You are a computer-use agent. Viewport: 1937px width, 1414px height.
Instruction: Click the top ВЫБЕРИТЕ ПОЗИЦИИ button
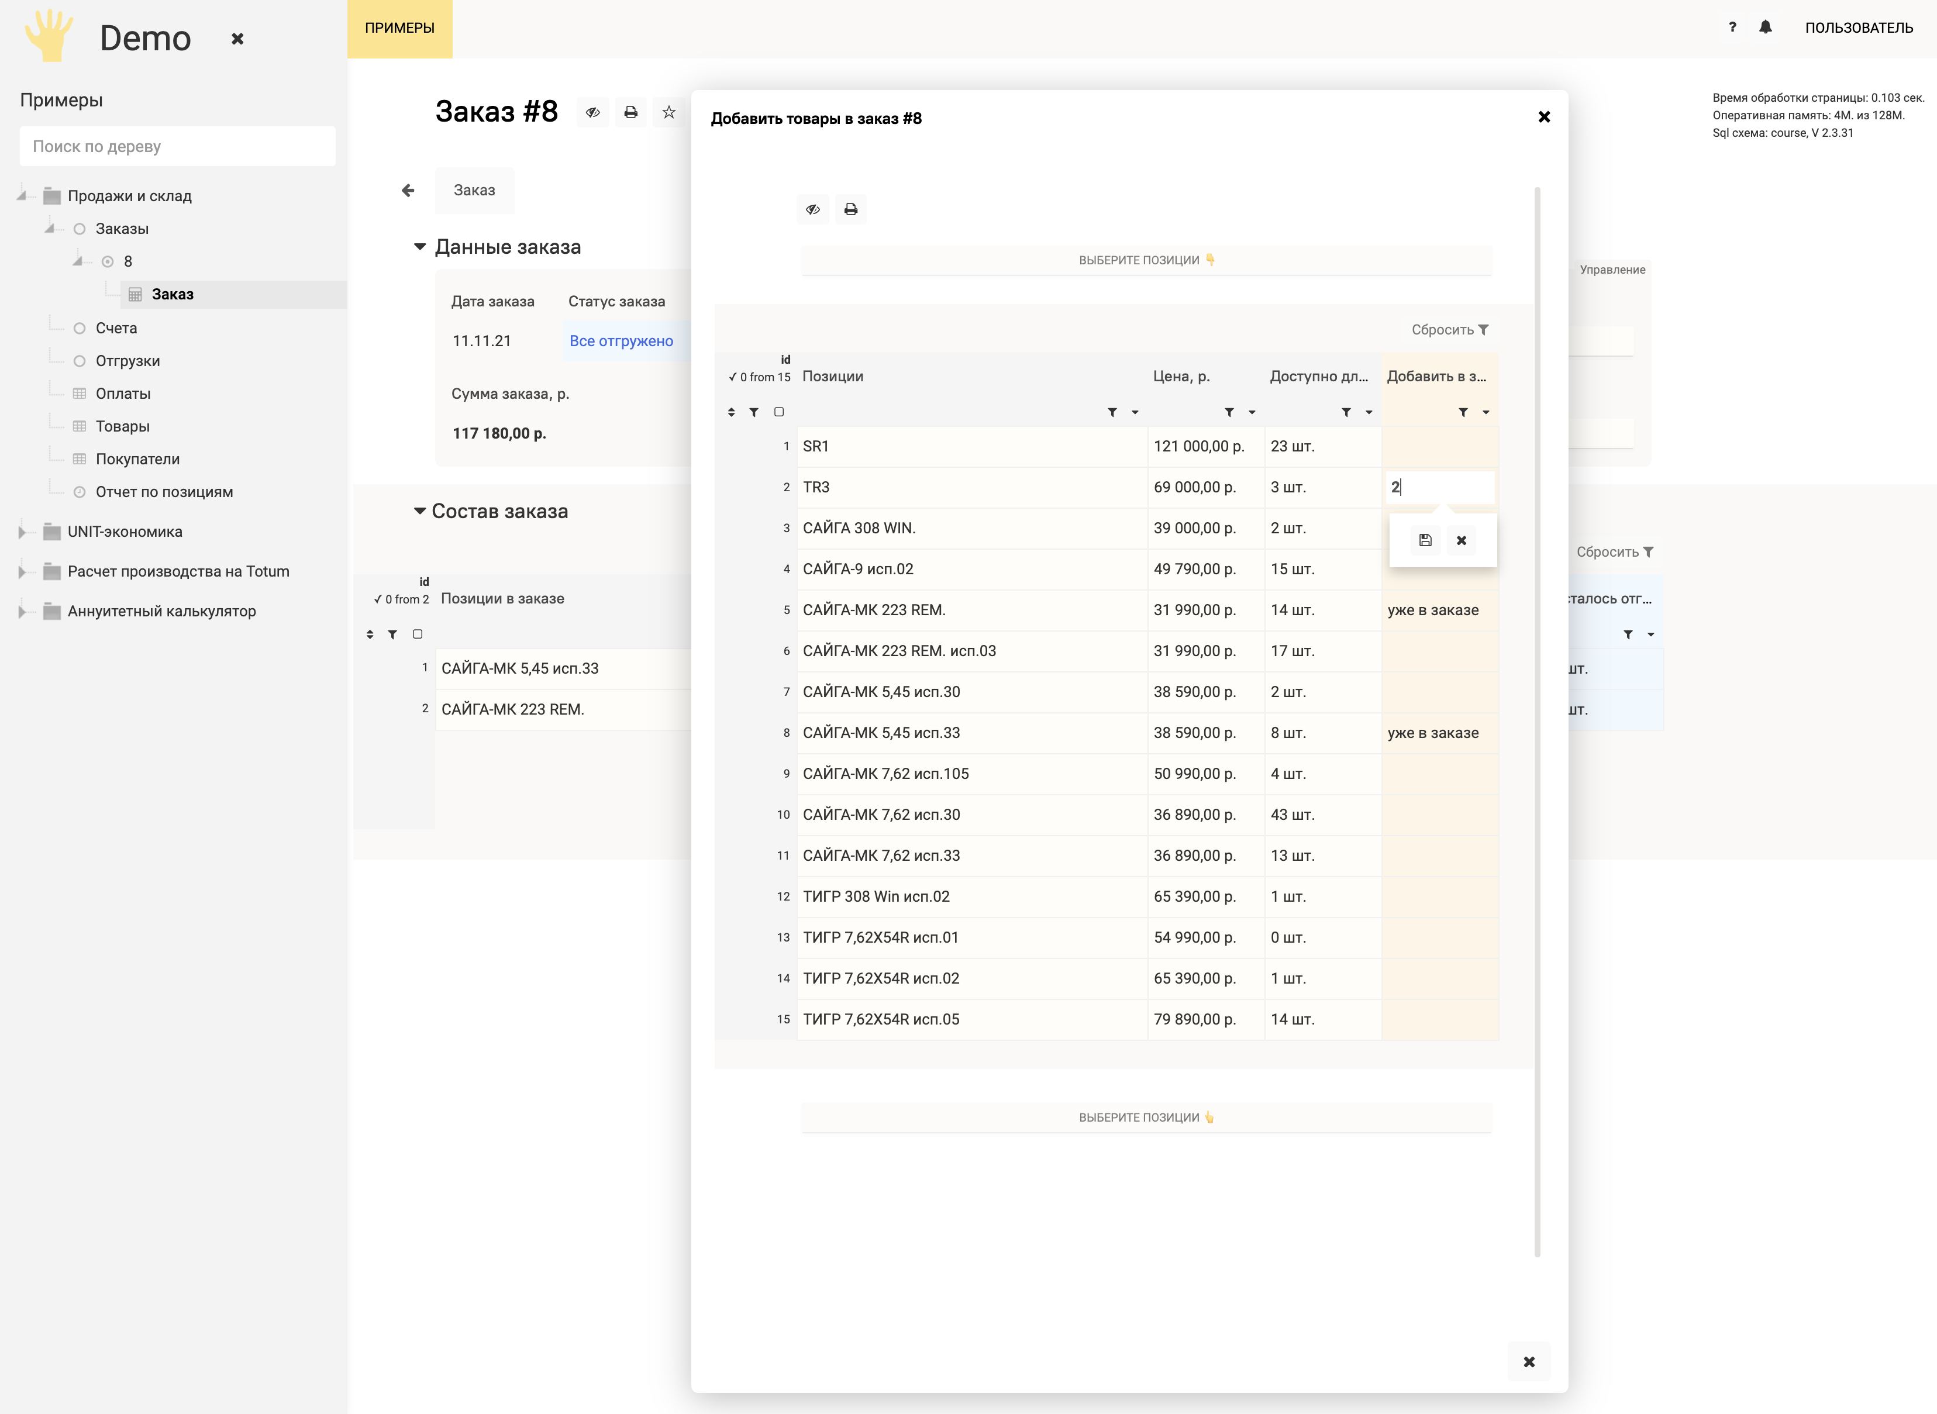1146,260
